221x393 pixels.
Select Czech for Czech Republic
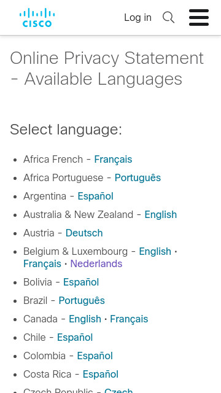click(118, 391)
